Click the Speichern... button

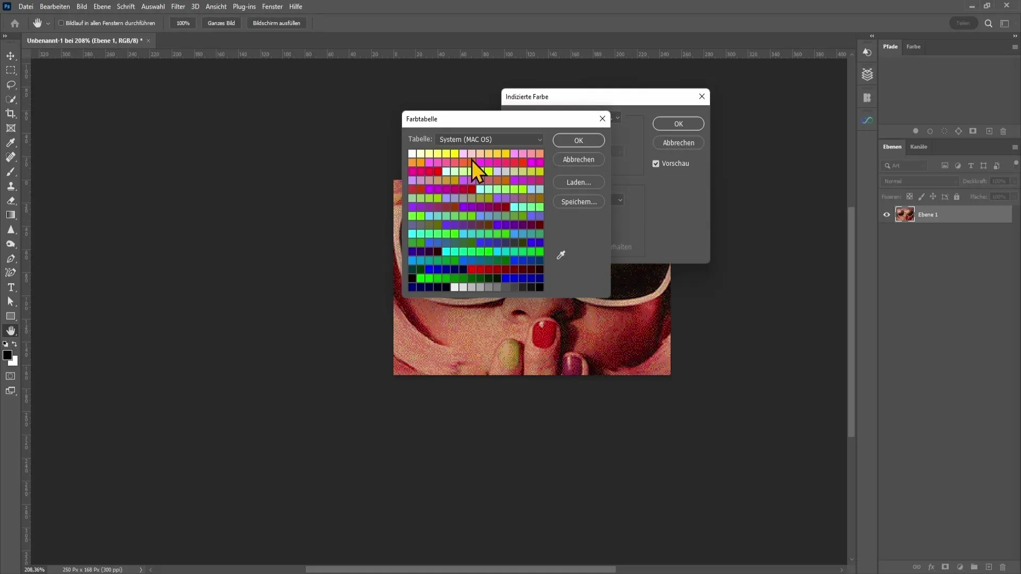point(579,202)
